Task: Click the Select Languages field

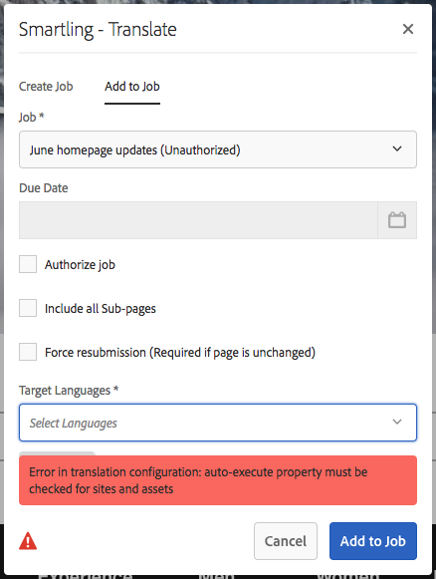Action: (x=218, y=423)
